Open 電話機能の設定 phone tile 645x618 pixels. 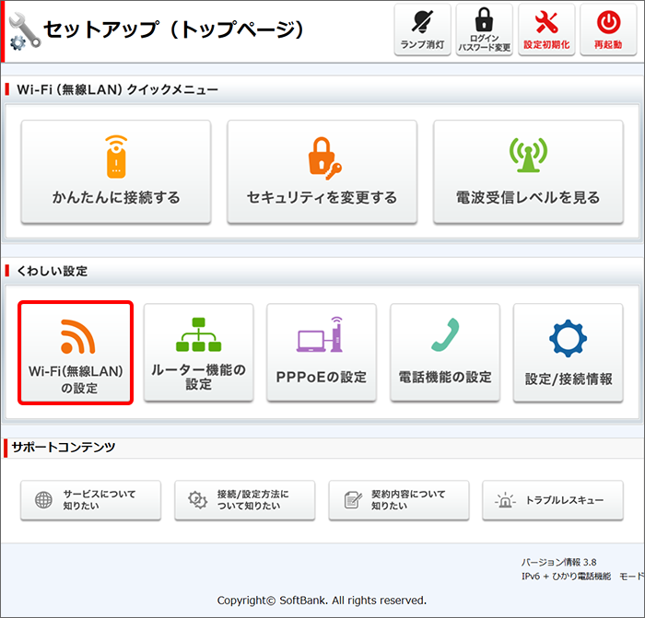445,353
